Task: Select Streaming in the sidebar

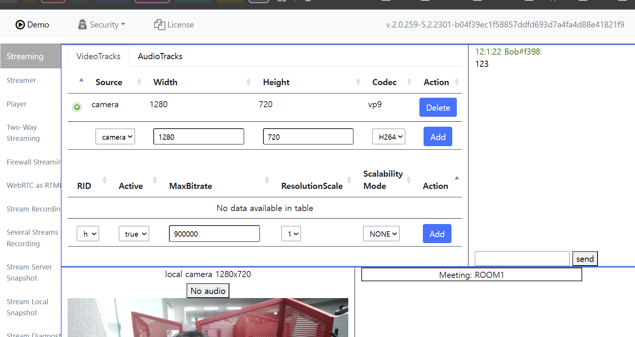Action: click(31, 56)
